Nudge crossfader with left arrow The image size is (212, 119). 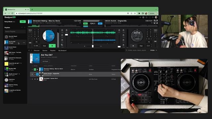click(x=85, y=46)
